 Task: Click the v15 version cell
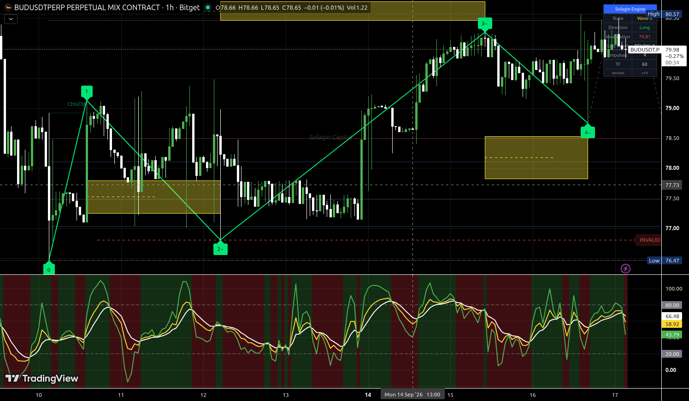click(644, 73)
